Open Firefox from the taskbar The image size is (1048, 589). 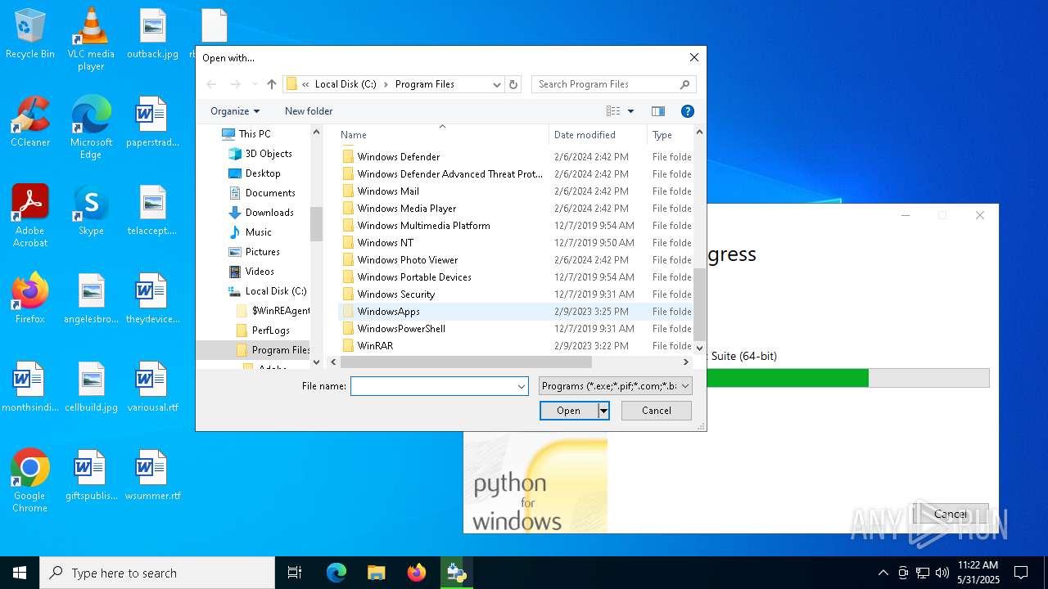(416, 573)
